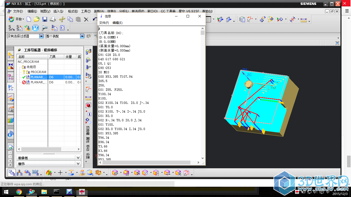Image resolution: width=351 pixels, height=197 pixels.
Task: Click the Print icon
Action: click(x=53, y=19)
